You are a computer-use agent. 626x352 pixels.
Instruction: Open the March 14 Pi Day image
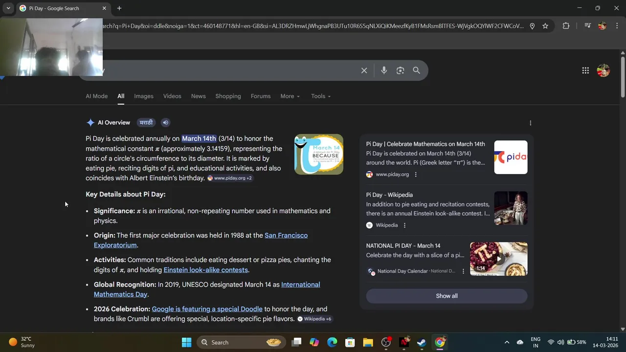319,154
